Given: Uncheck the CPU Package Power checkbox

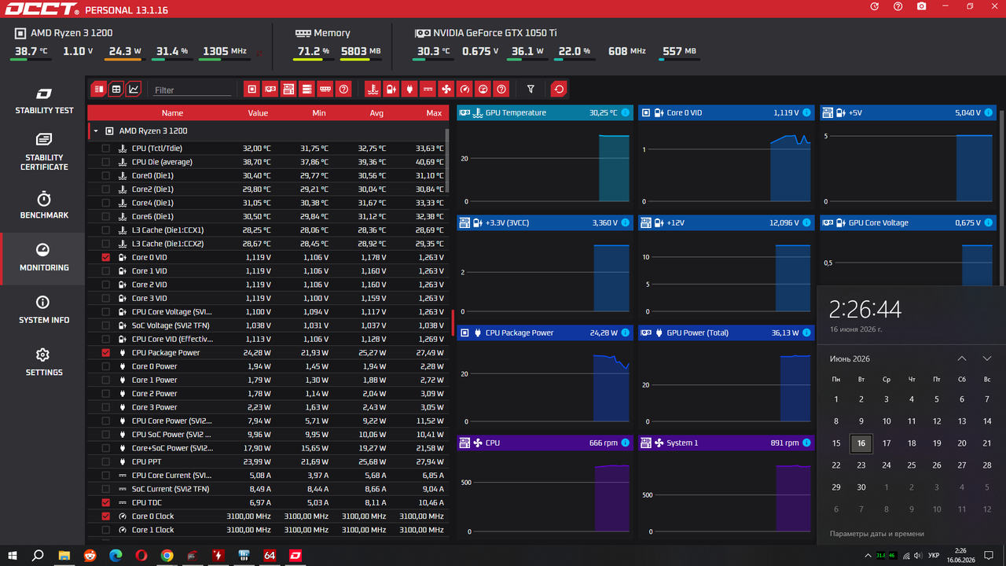Looking at the screenshot, I should point(106,353).
